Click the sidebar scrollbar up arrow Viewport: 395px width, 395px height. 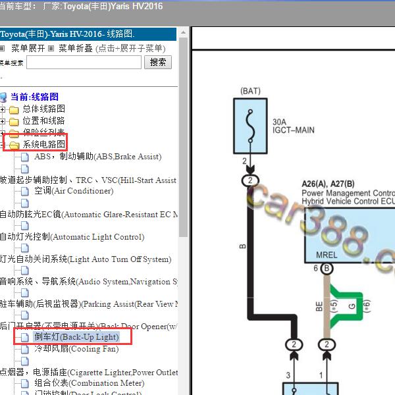coord(184,32)
